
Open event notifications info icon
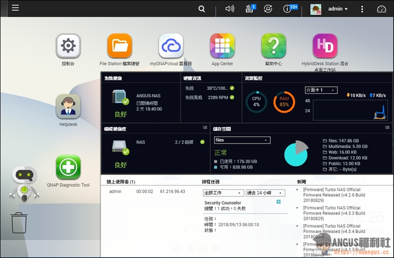coord(289,9)
